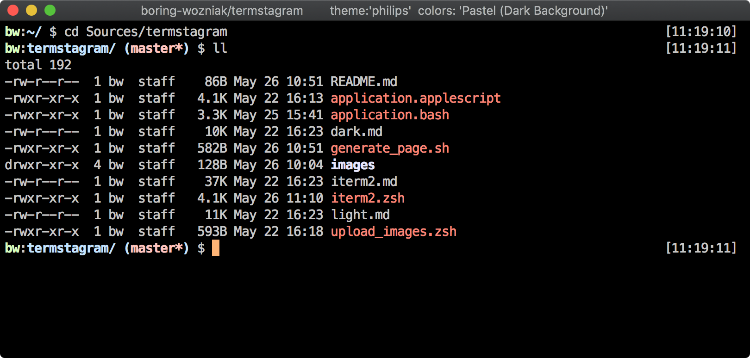The width and height of the screenshot is (750, 358).
Task: Click the 128B size of images
Action: pyautogui.click(x=212, y=165)
